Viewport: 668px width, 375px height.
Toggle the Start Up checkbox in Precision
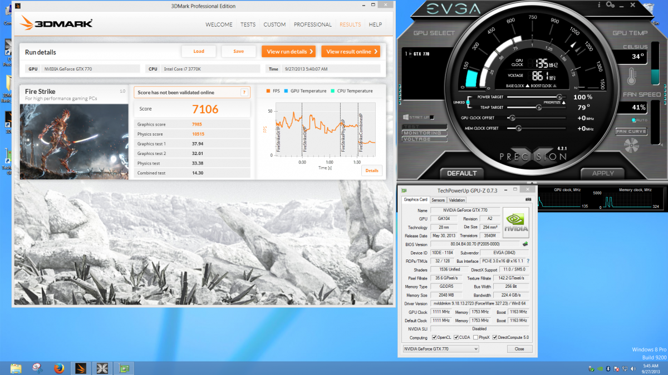pyautogui.click(x=431, y=117)
